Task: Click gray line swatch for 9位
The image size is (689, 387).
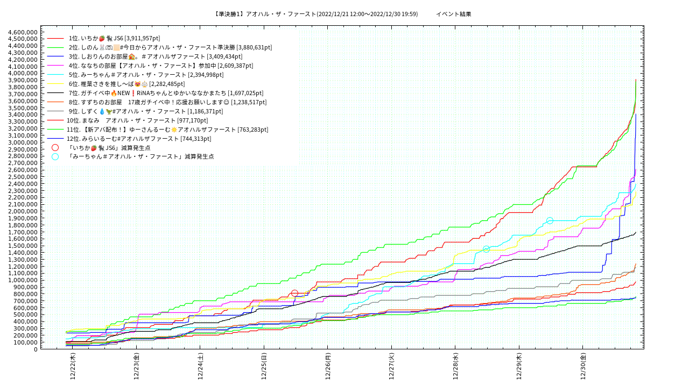Action: [55, 111]
